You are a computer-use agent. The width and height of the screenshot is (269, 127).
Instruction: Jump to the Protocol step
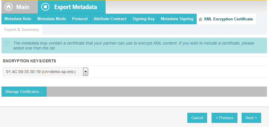click(80, 19)
